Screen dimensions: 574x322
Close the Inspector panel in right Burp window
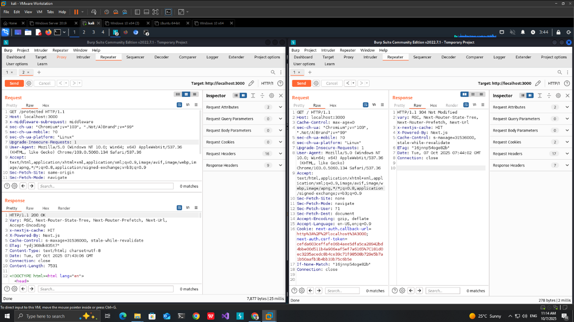[x=568, y=96]
